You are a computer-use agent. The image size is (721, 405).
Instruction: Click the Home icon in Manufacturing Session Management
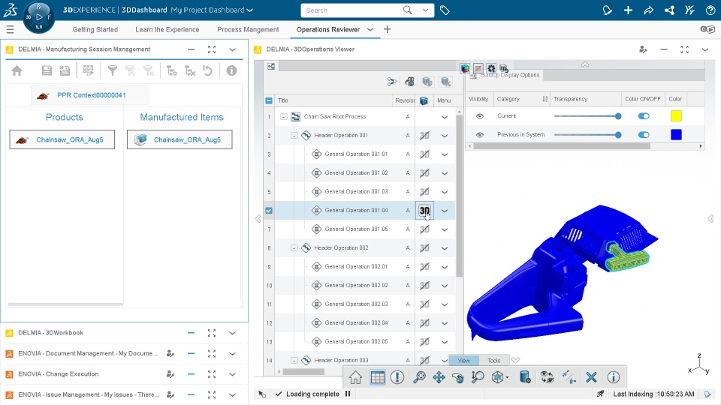[17, 70]
